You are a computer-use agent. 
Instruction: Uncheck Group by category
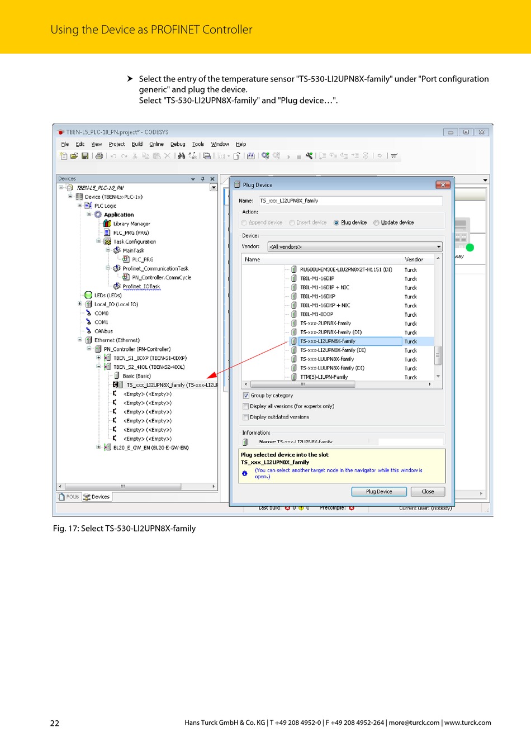(x=245, y=396)
